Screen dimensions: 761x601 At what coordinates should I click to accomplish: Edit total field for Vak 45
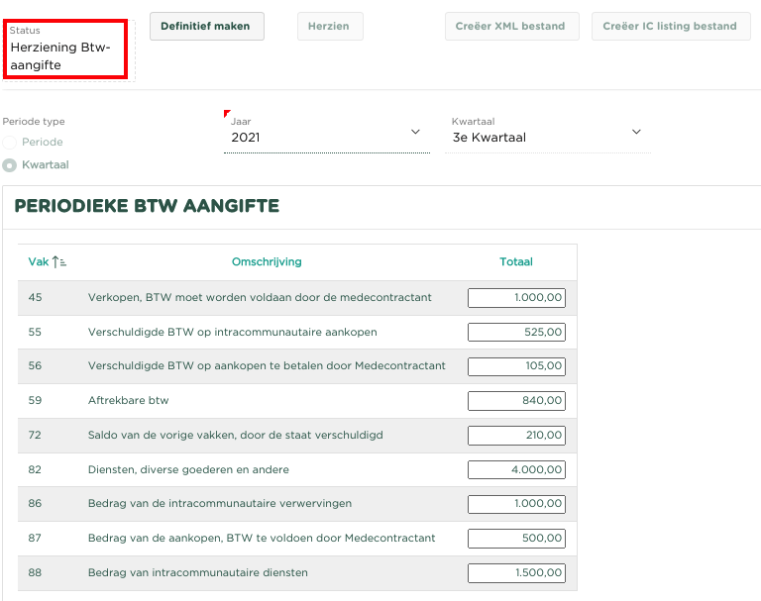(x=516, y=297)
